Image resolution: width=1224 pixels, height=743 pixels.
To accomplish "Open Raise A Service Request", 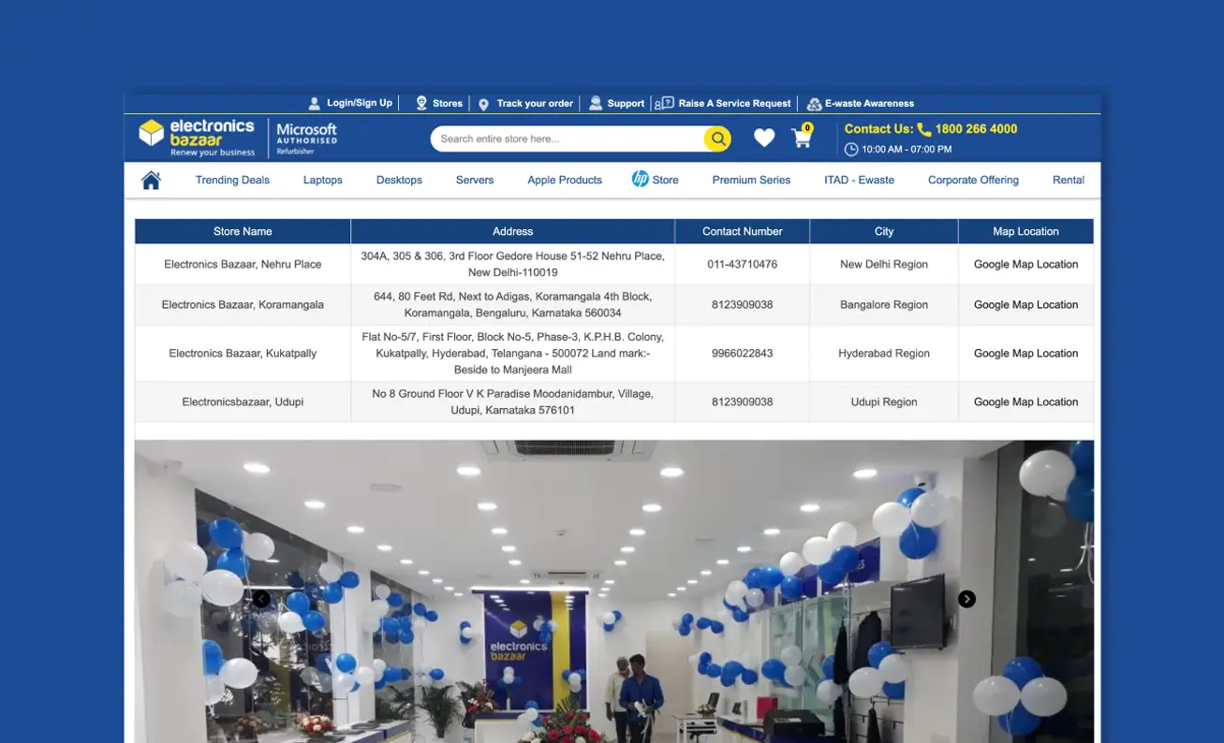I will [724, 103].
